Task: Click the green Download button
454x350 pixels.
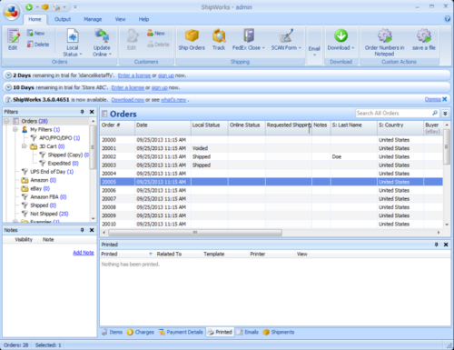Action: click(340, 35)
